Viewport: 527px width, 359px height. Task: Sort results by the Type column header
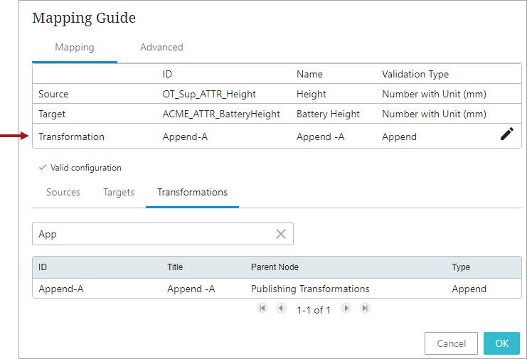[461, 267]
